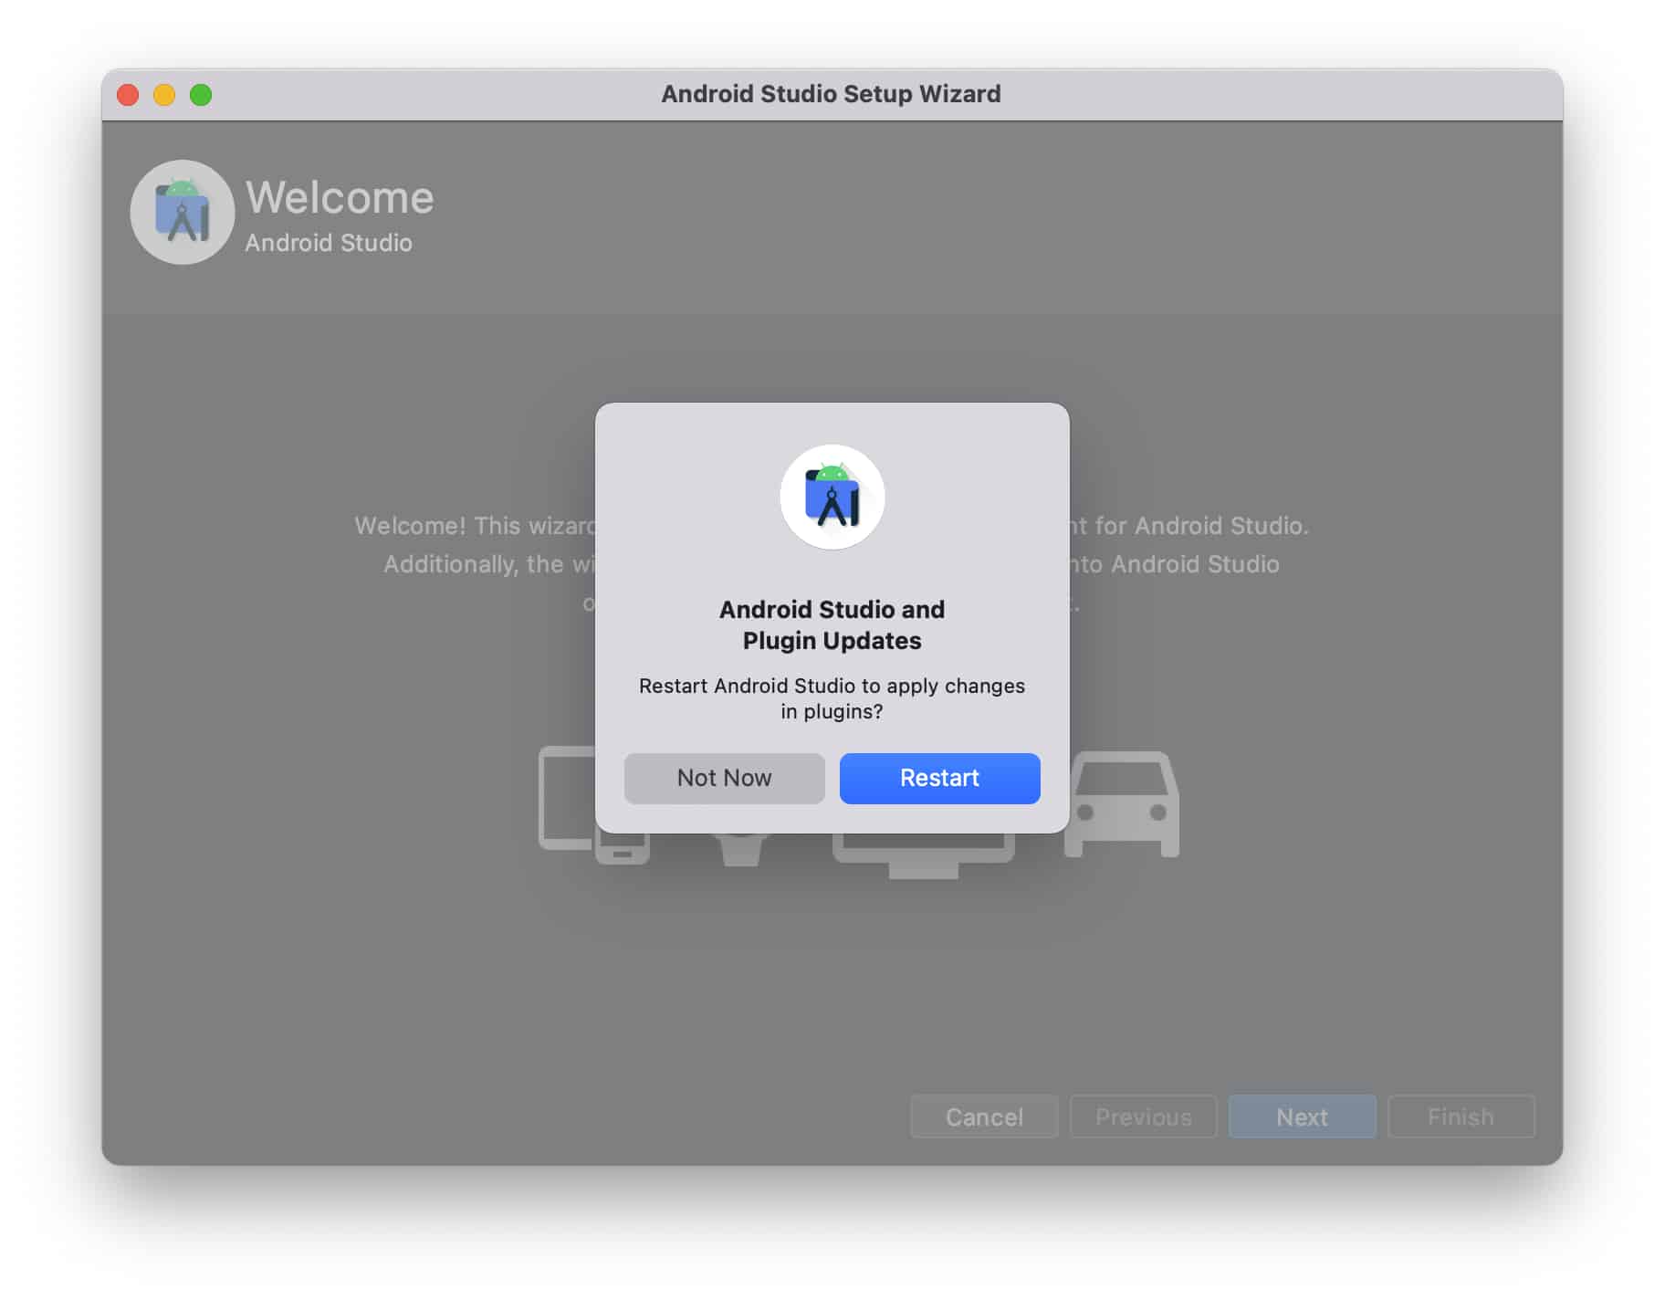1665x1300 pixels.
Task: Dismiss the update prompt with Not Now
Action: 724,778
